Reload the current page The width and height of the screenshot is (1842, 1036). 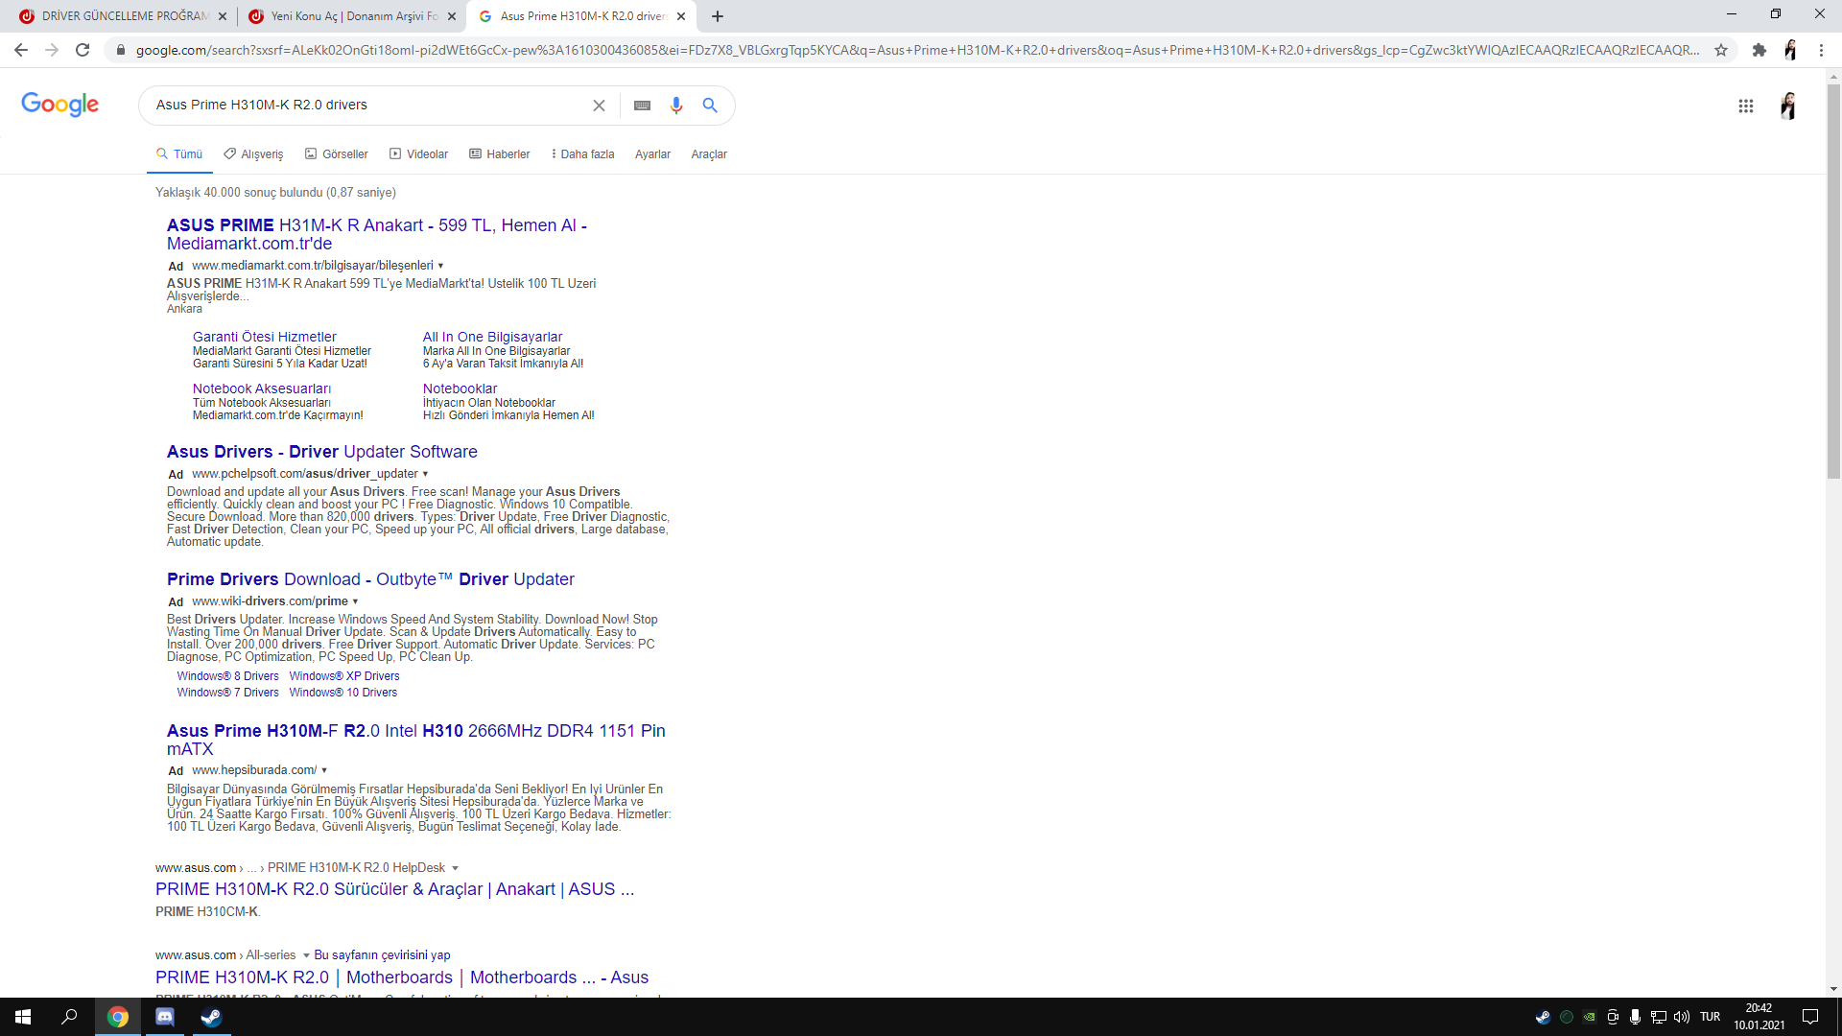point(83,50)
